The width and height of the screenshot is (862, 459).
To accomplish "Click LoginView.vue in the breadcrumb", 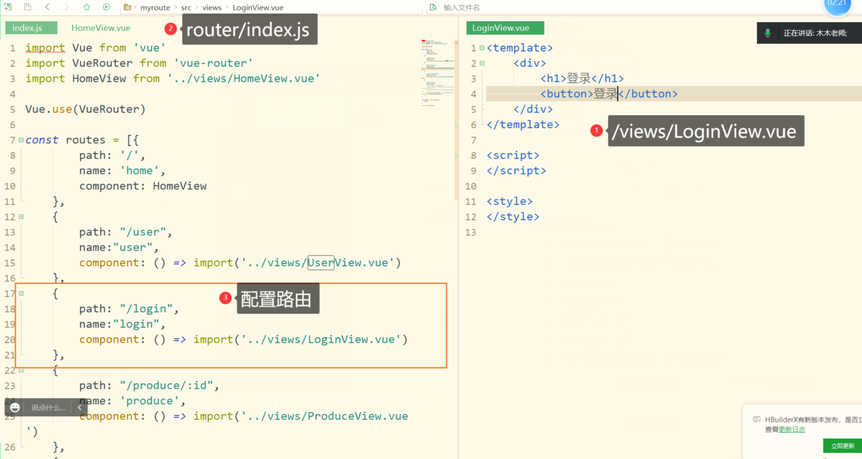I will pyautogui.click(x=258, y=8).
